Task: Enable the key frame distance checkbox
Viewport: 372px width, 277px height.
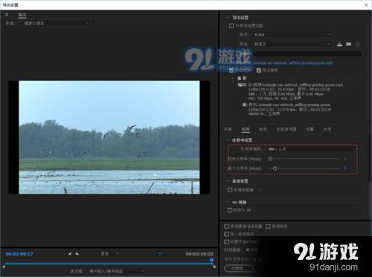Action: click(x=230, y=190)
